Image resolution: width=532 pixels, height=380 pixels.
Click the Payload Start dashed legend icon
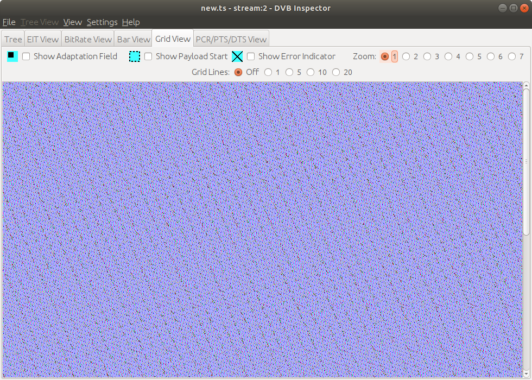135,56
